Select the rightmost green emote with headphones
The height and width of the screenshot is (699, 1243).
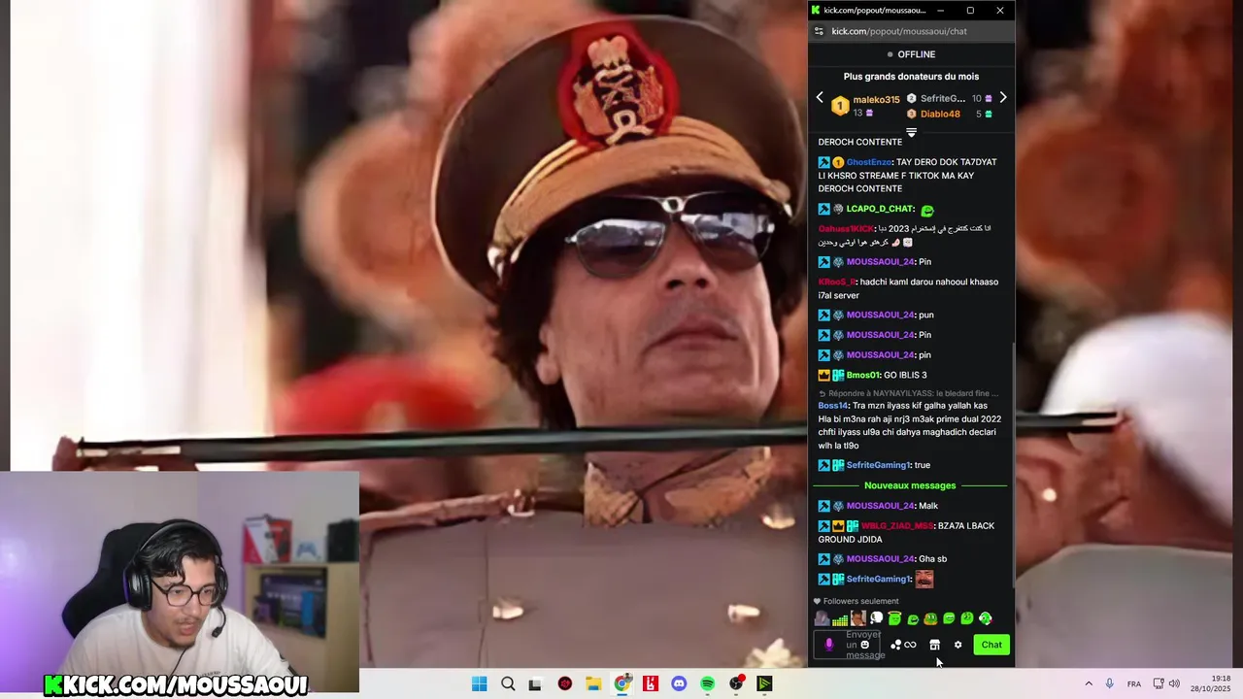(x=986, y=618)
